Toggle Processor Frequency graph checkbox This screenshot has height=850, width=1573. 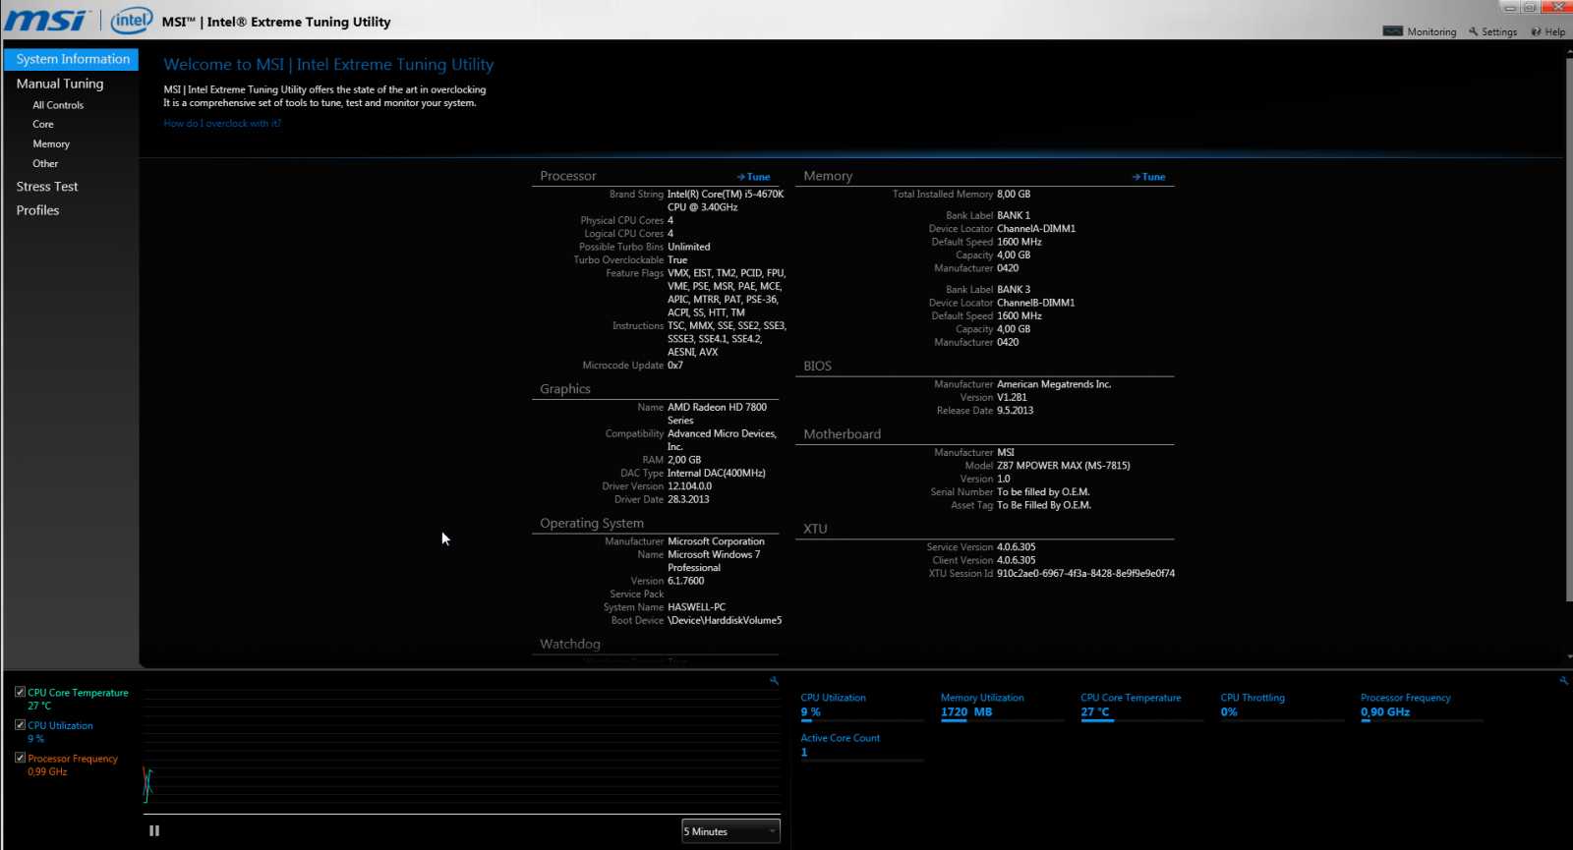coord(20,758)
